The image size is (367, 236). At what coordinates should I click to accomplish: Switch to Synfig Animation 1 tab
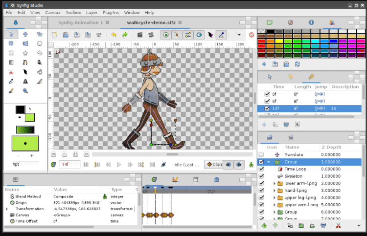coord(81,22)
